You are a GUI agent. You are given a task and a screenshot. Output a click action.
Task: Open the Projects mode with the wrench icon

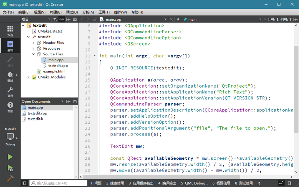click(10, 92)
